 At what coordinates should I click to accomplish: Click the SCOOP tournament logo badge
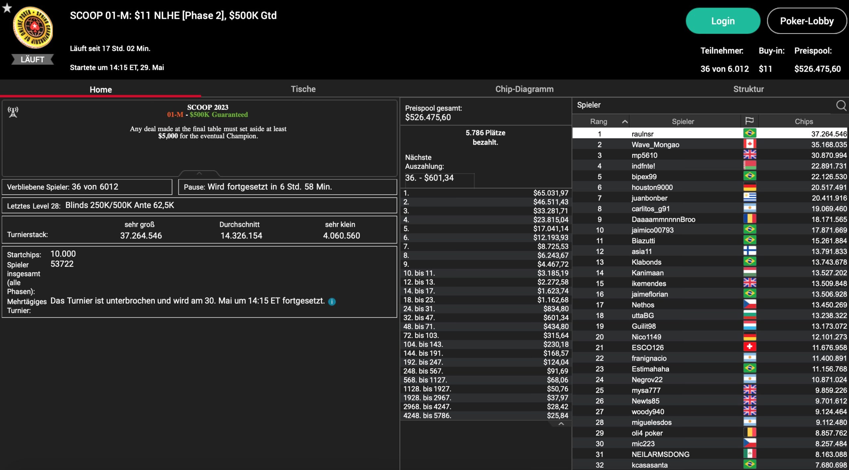[x=33, y=28]
